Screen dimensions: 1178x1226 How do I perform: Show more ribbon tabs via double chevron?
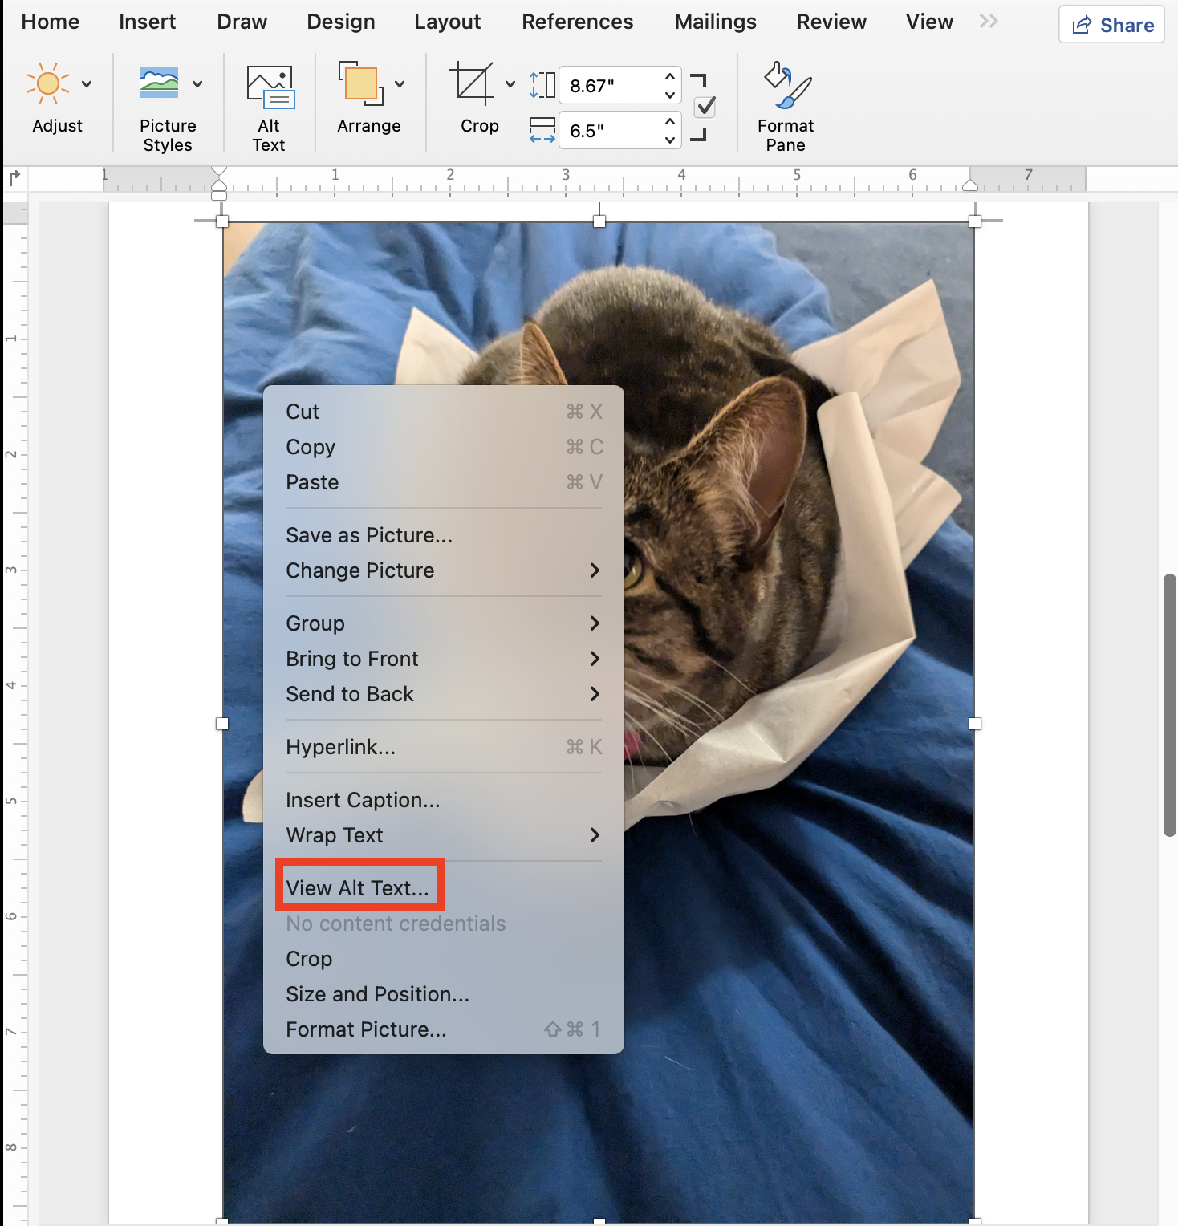point(989,22)
